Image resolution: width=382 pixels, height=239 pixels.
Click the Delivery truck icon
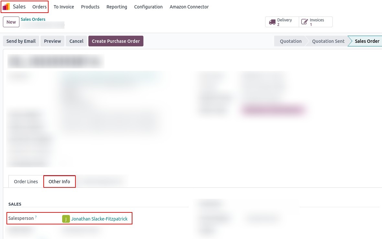coord(272,22)
